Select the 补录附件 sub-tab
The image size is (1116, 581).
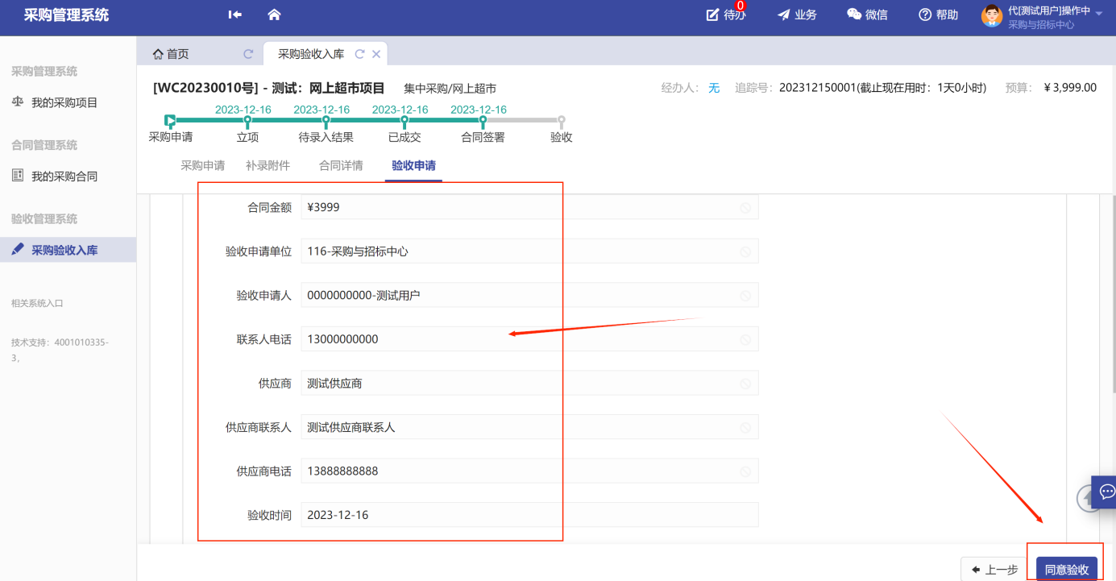coord(268,166)
